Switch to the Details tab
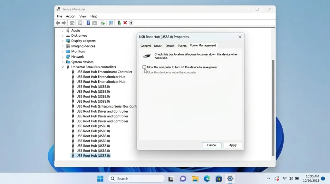 click(x=170, y=46)
